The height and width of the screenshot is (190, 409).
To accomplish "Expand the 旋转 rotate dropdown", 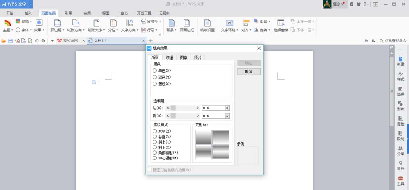I will [x=269, y=30].
